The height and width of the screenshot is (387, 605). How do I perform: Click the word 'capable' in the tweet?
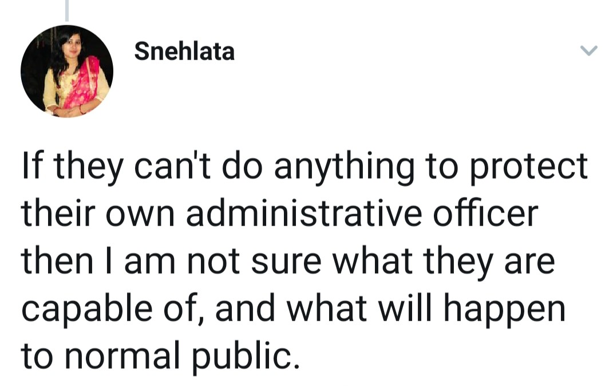pyautogui.click(x=87, y=309)
